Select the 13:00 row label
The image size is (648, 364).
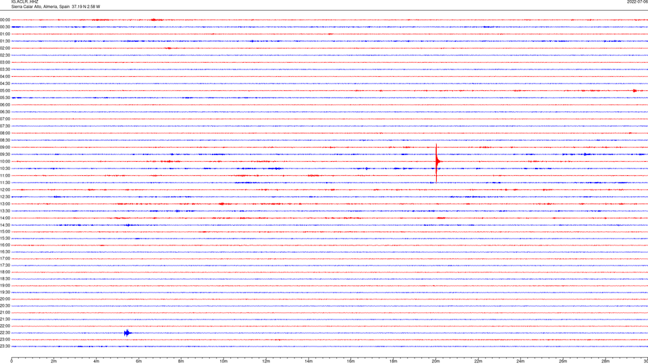[5, 204]
